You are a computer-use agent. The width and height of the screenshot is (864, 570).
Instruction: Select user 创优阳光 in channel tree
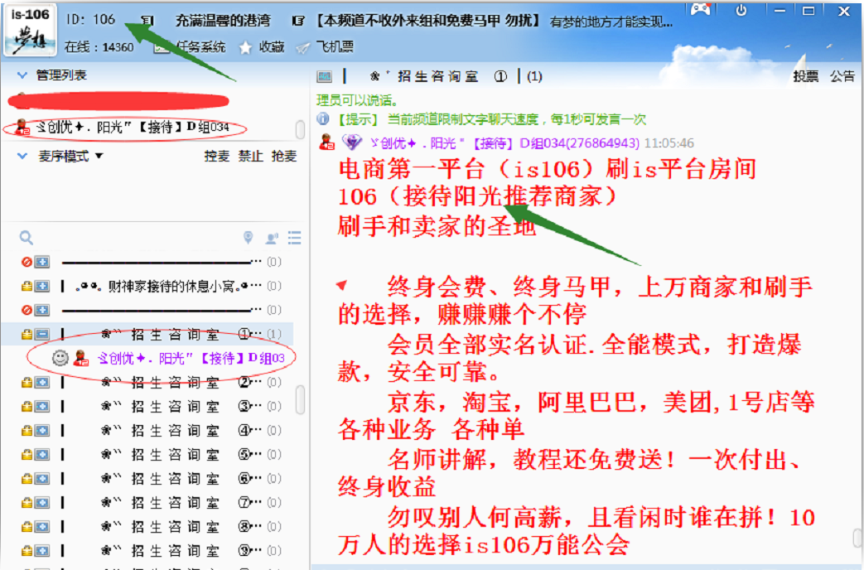191,358
